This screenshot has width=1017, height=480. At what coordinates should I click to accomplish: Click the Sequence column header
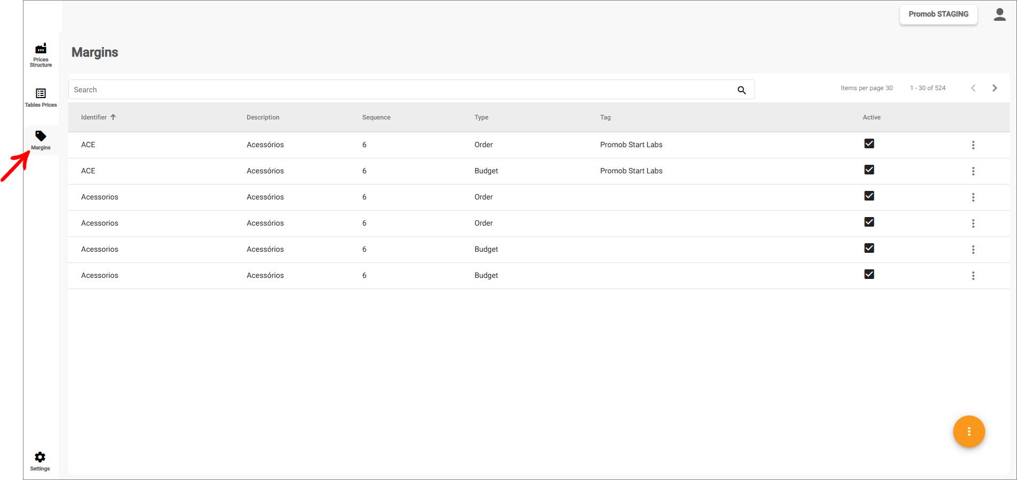(376, 117)
